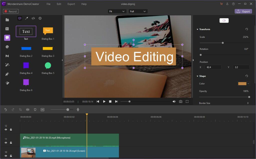Viewport: 256px width, 159px height.
Task: Click the split clip tool icon
Action: [x=27, y=109]
